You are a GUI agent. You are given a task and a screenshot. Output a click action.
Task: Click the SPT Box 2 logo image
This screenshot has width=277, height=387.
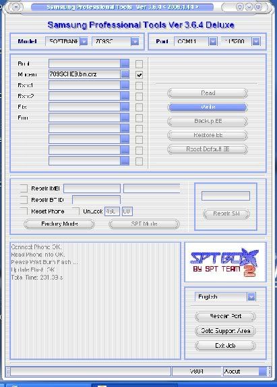coord(225,262)
